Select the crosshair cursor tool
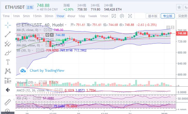This screenshot has width=188, height=114. (8, 25)
